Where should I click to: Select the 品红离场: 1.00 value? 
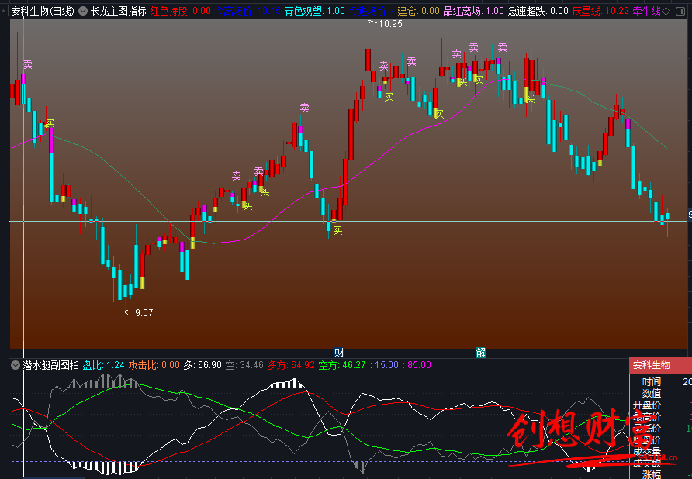tap(473, 11)
